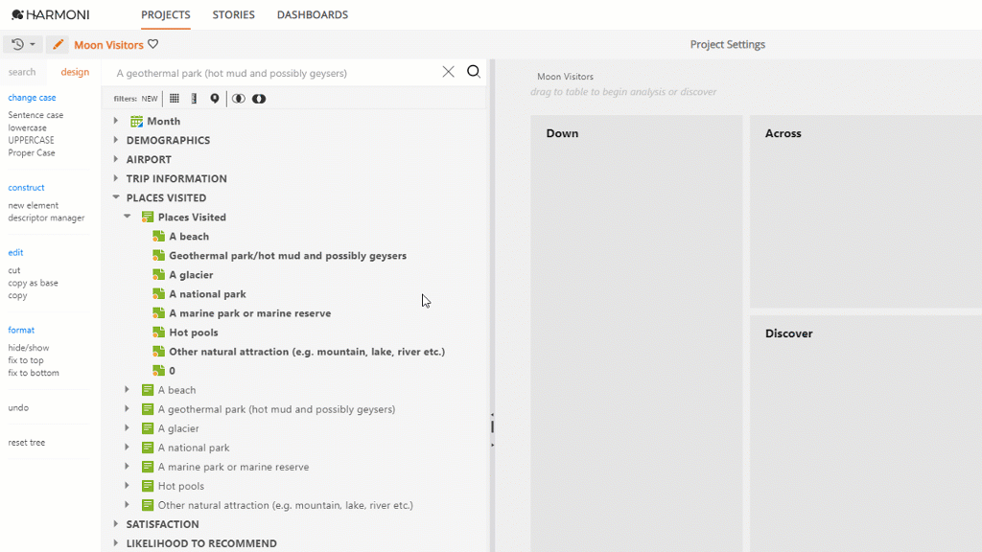Screen dimensions: 982x552
Task: Expand the LIKELIHOOD TO RECOMMEND group
Action: tap(116, 543)
